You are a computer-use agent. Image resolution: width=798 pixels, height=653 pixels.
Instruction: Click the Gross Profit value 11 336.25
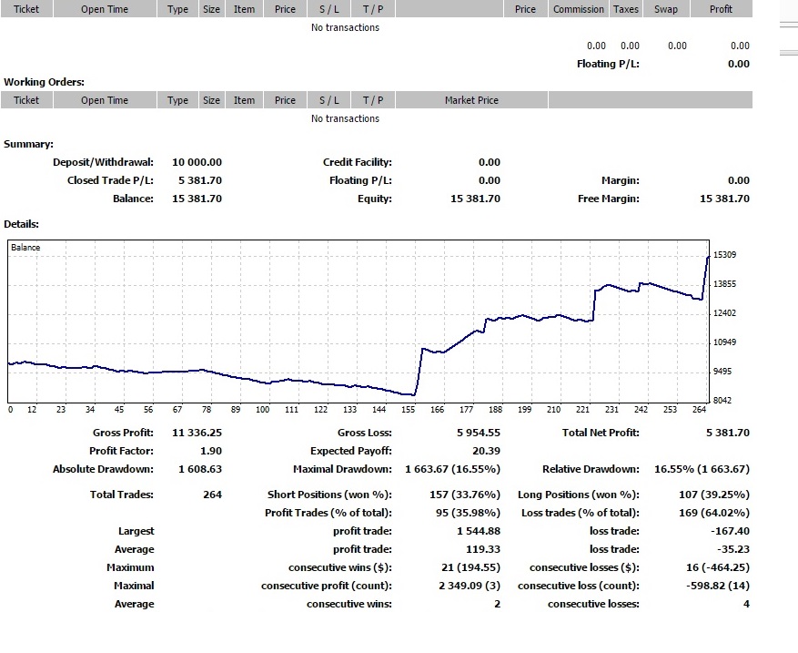(x=197, y=433)
